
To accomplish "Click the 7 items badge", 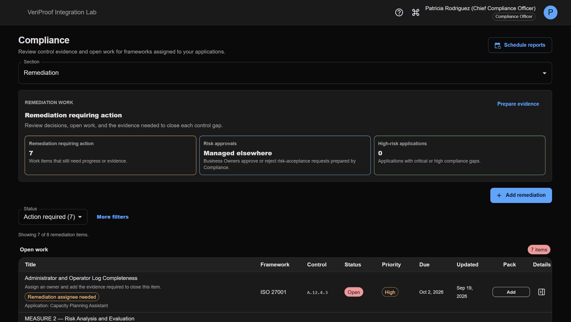I will 539,250.
